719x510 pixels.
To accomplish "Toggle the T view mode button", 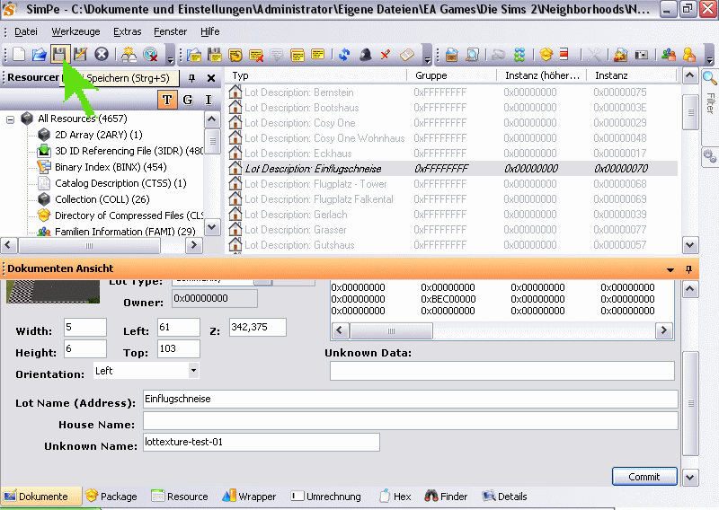I will click(x=167, y=100).
